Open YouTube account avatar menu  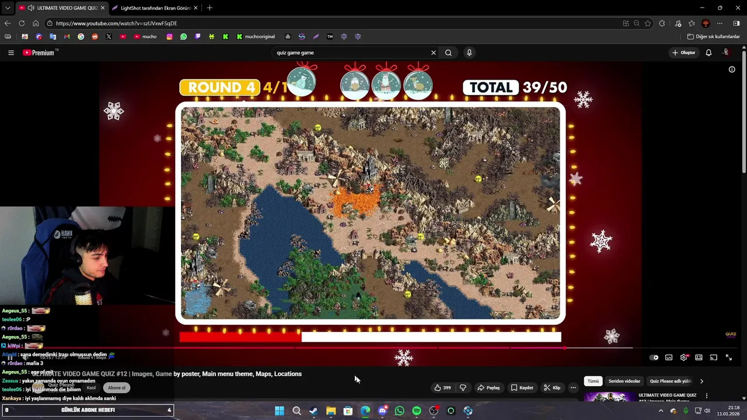coord(726,52)
